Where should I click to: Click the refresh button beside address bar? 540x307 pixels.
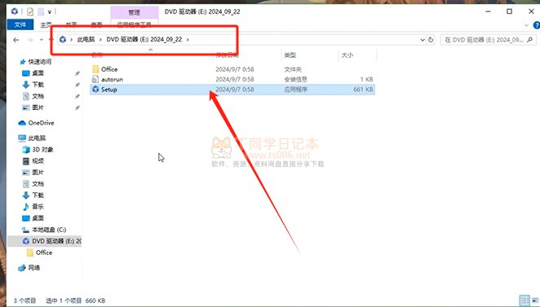click(x=431, y=40)
